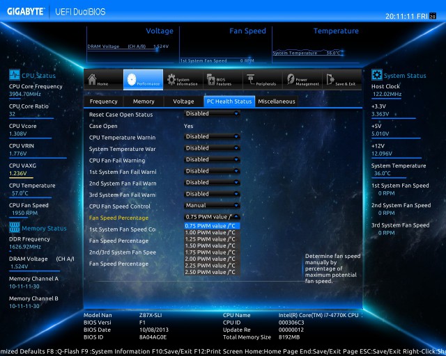
Task: Choose 1.00 PWM value /°C option
Action: tap(212, 232)
